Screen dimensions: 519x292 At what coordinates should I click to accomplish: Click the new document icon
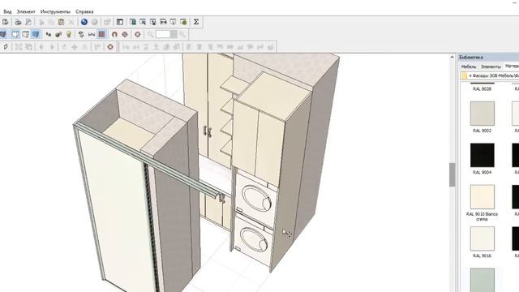(x=6, y=22)
